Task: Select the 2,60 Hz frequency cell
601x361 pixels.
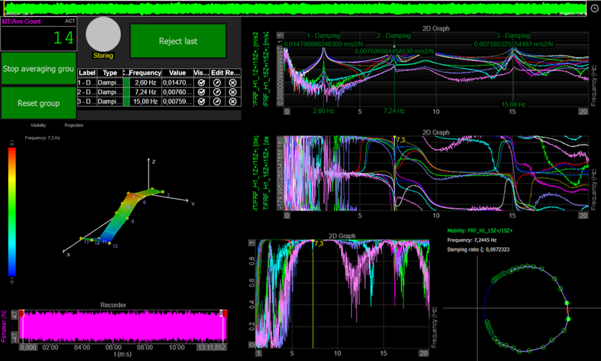Action: click(146, 82)
